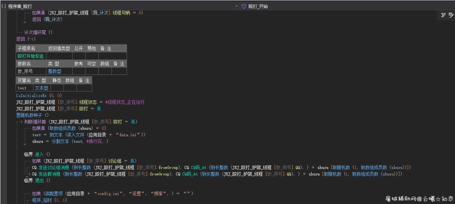Click the edit pencil icon at top right

coord(451,15)
